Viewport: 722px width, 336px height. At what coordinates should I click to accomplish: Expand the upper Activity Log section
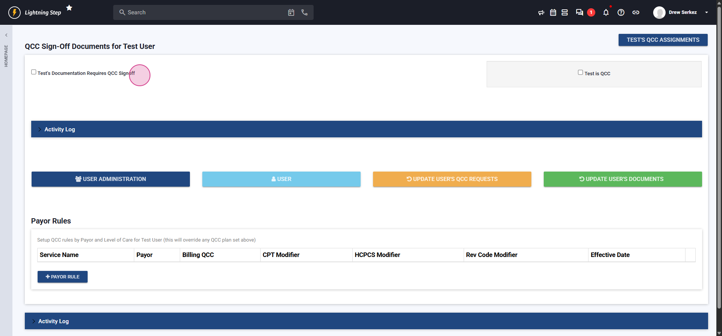click(59, 129)
